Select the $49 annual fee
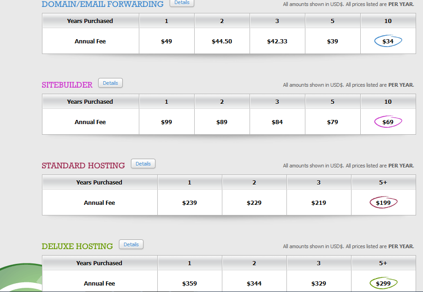The height and width of the screenshot is (292, 423). (167, 42)
